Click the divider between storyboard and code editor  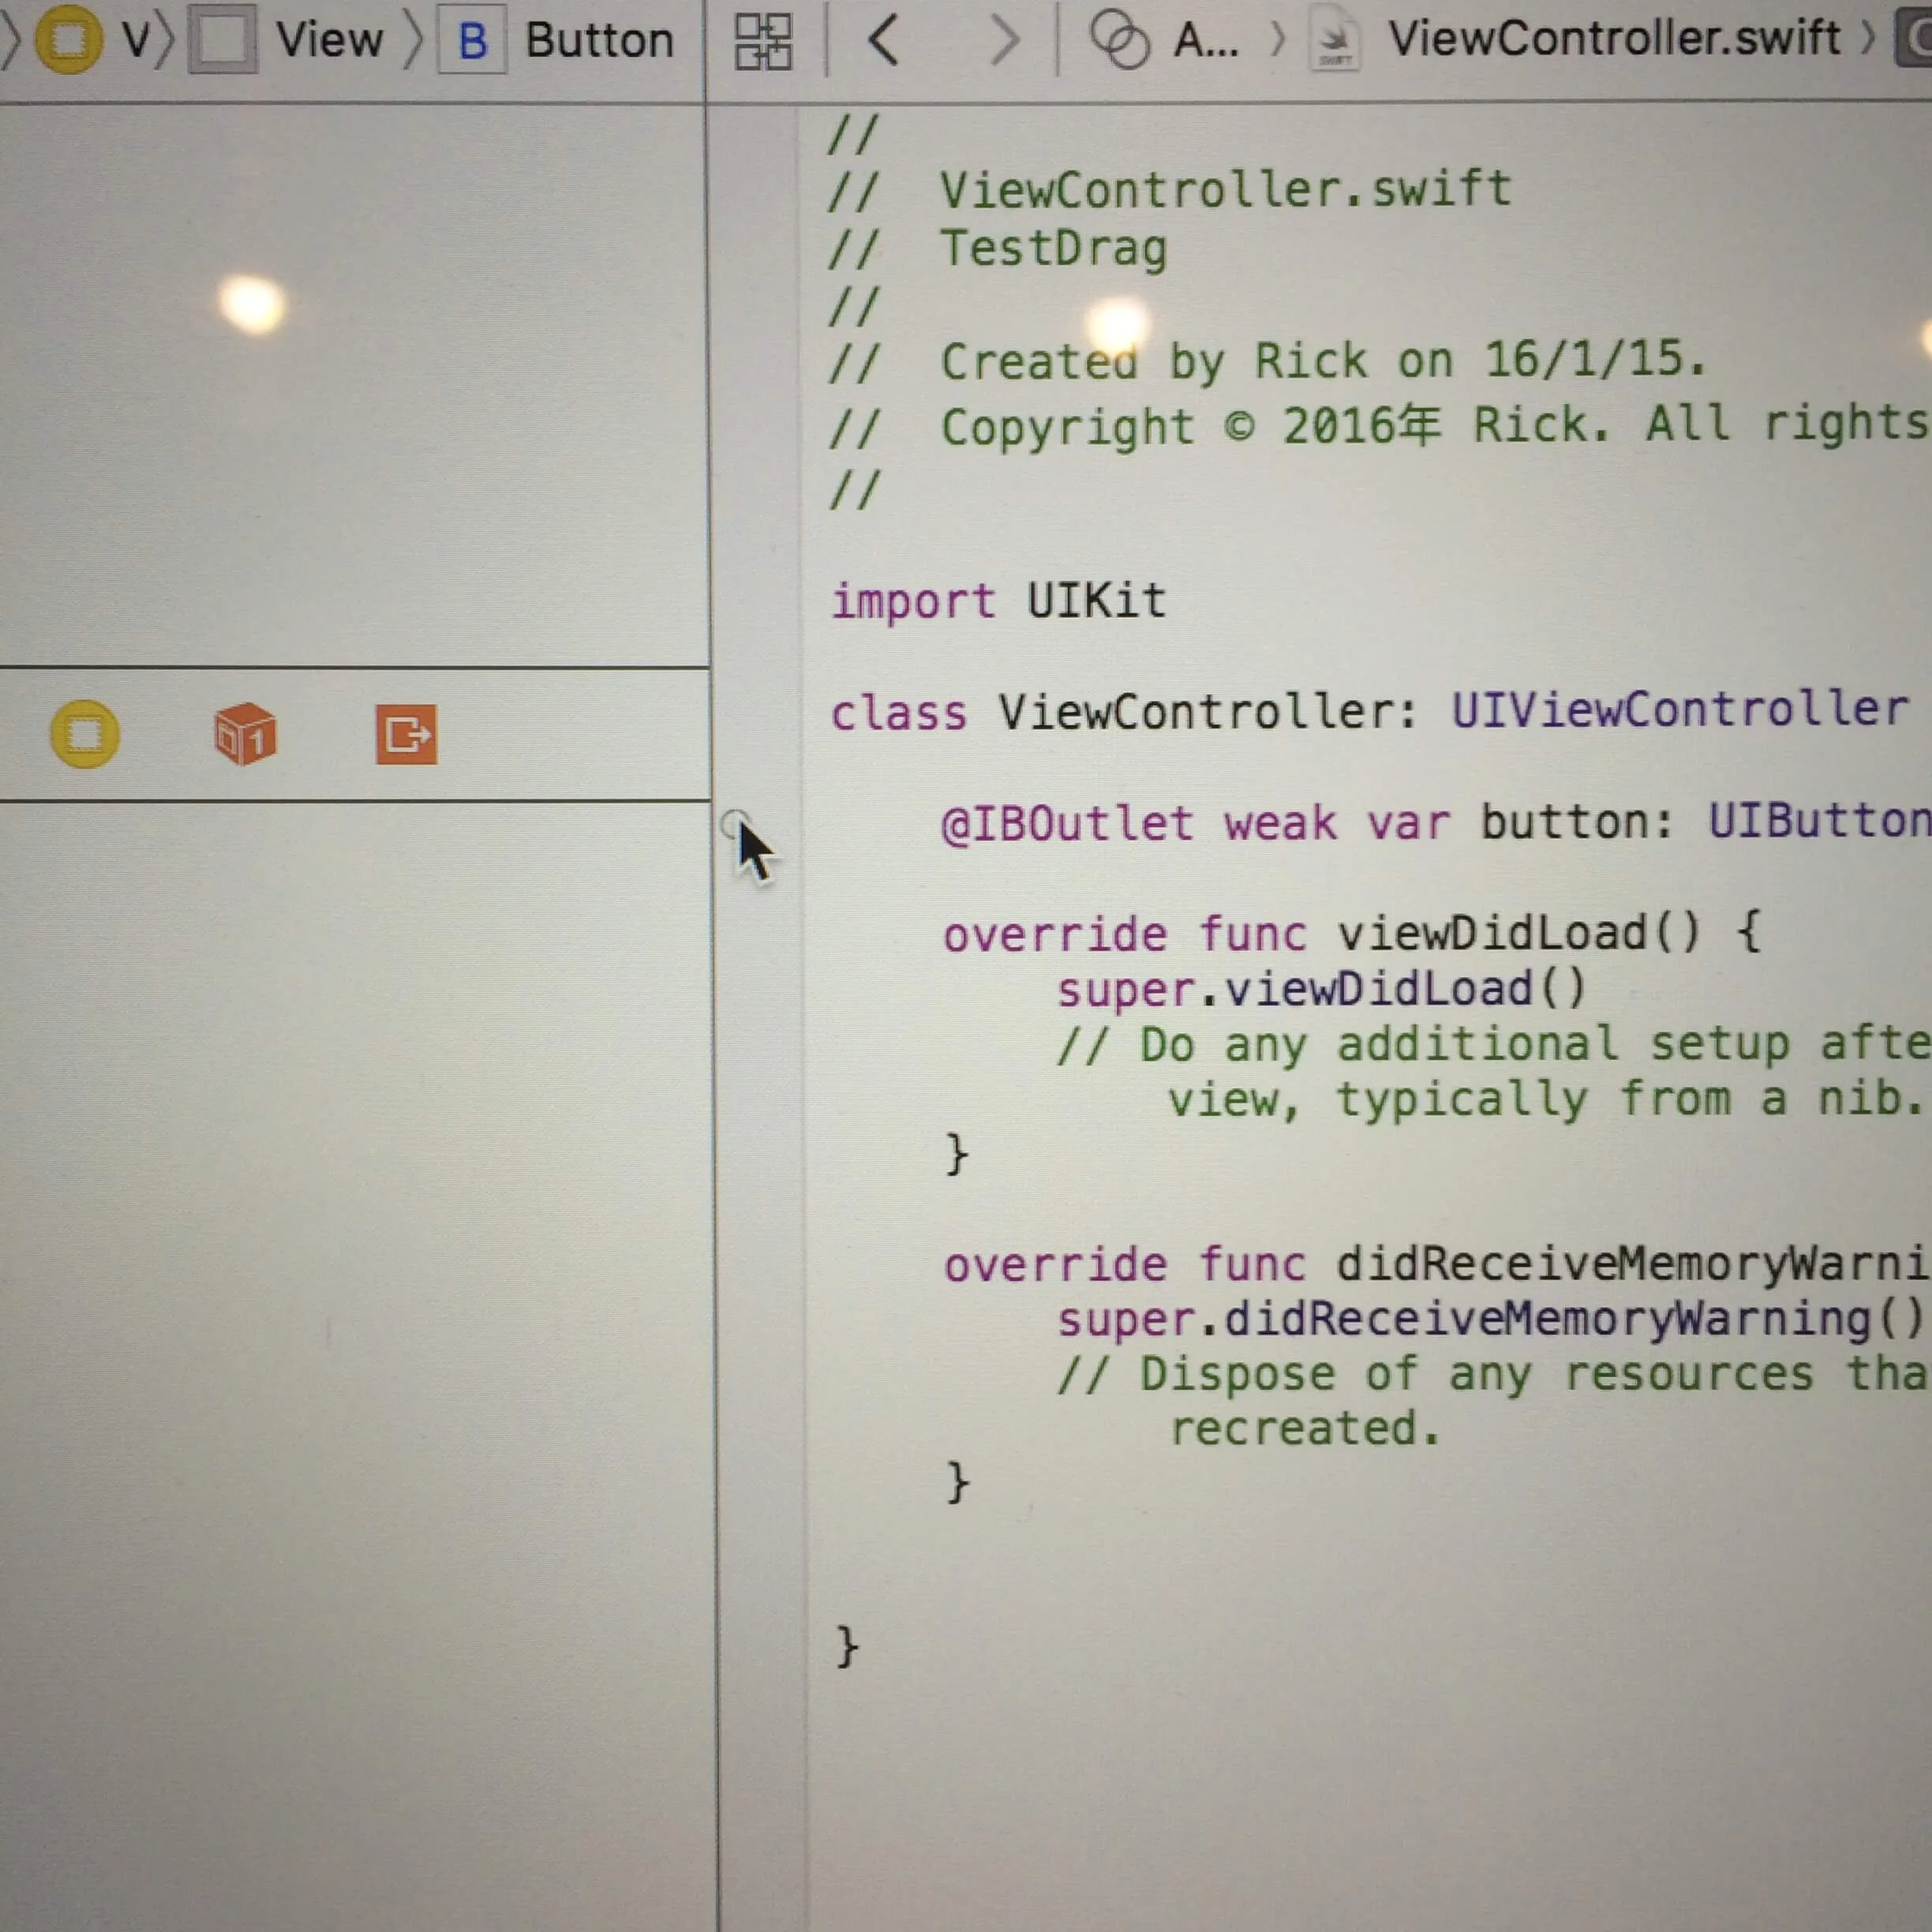point(714,1300)
